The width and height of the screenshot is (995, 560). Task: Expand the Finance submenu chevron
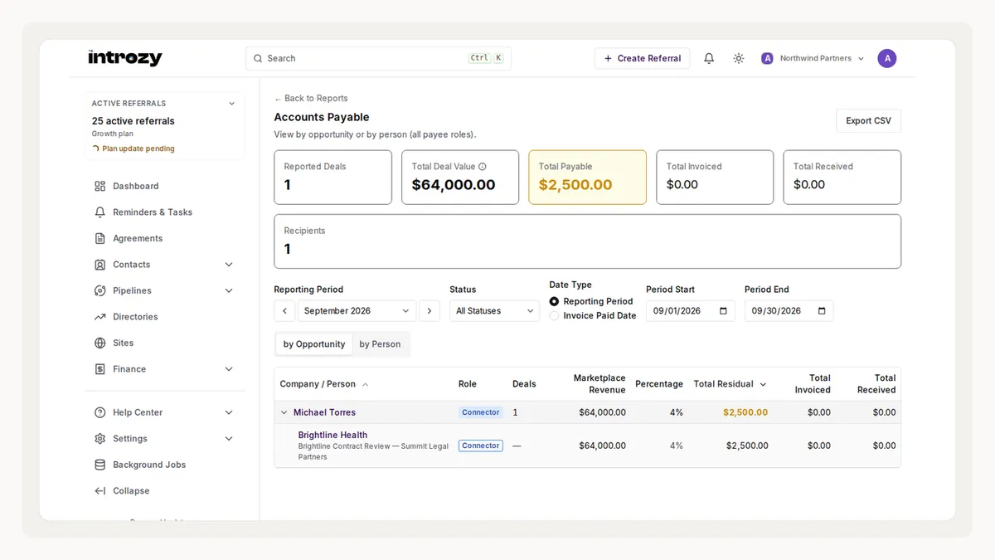coord(229,369)
